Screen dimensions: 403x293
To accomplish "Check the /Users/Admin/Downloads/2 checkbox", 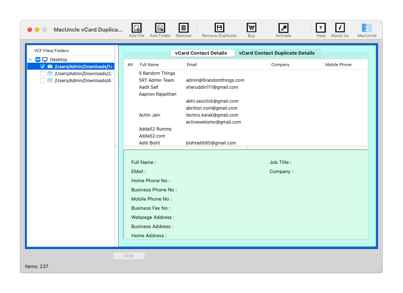I will pos(43,74).
